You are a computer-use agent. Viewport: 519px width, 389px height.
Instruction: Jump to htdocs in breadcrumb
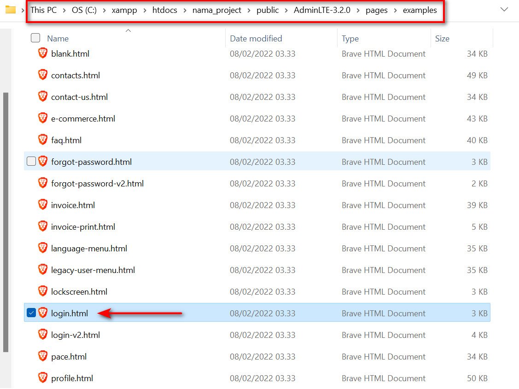click(x=164, y=10)
